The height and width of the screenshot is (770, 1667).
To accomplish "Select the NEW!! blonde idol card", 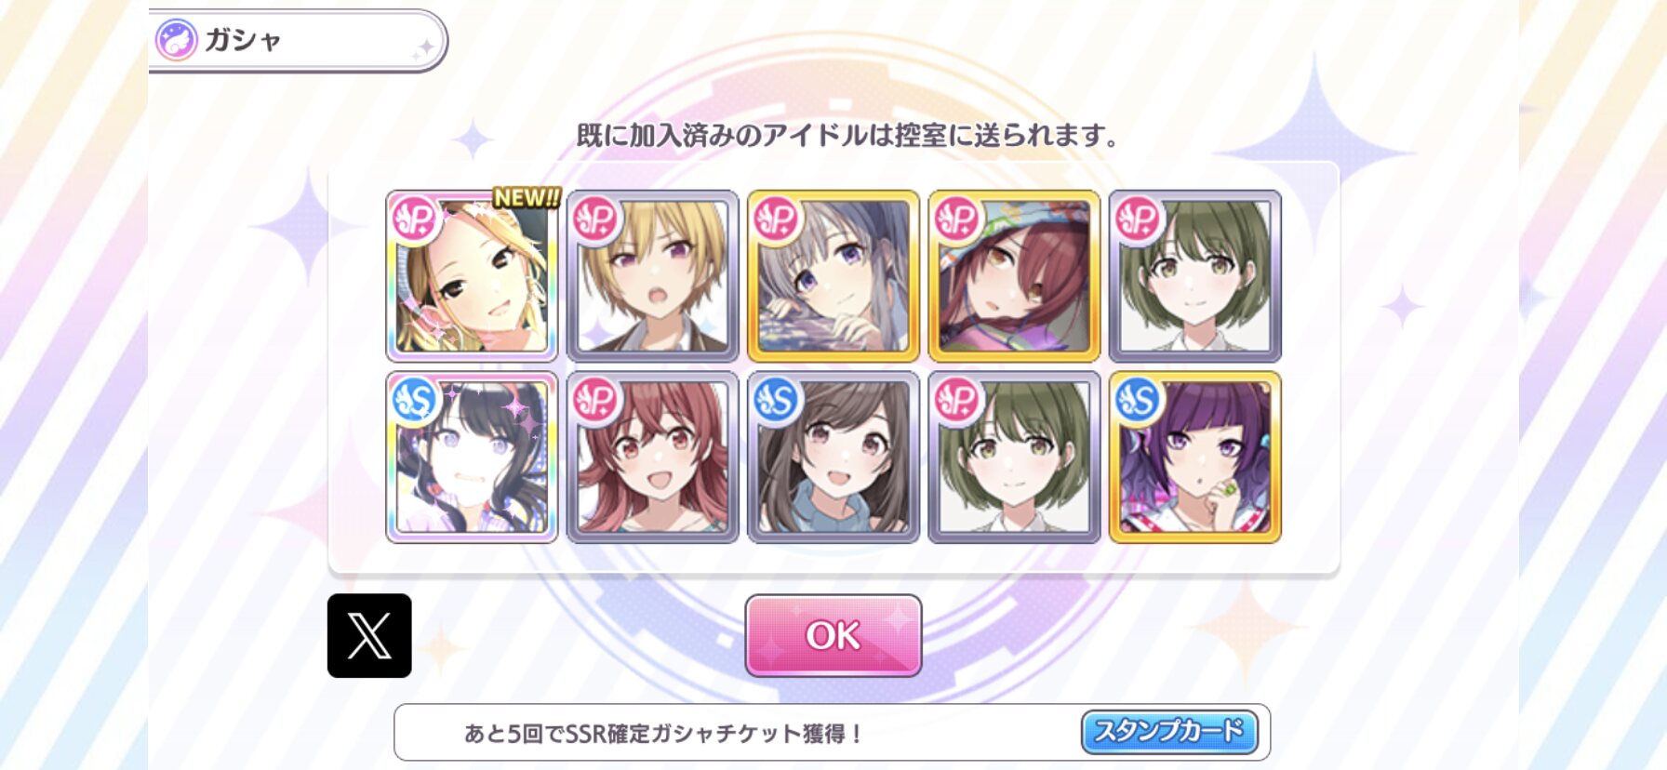I will click(472, 276).
